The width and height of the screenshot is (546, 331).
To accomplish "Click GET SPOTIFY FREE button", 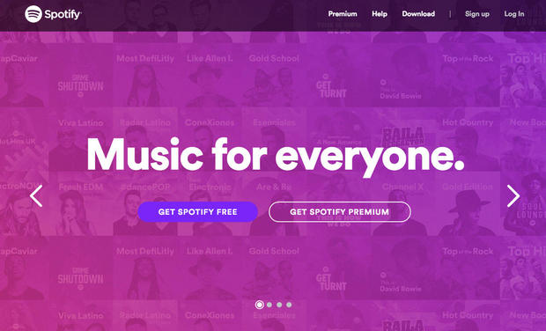I will pos(198,211).
